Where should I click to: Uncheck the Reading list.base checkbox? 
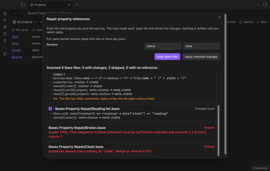50,109
